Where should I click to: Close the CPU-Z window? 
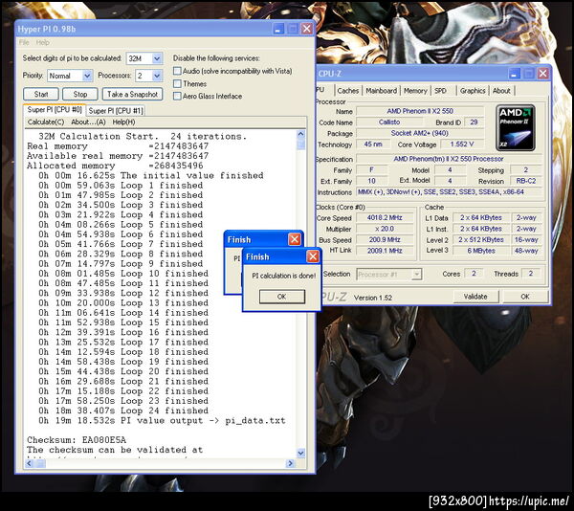(x=542, y=74)
